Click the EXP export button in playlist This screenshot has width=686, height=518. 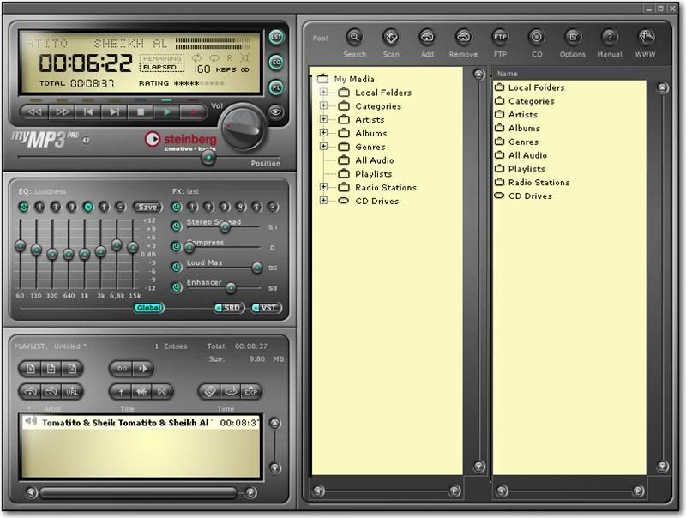click(251, 392)
